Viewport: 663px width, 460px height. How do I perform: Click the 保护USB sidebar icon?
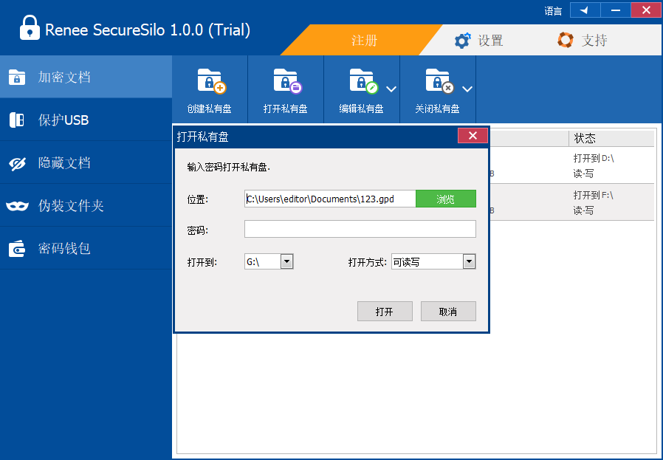[17, 120]
